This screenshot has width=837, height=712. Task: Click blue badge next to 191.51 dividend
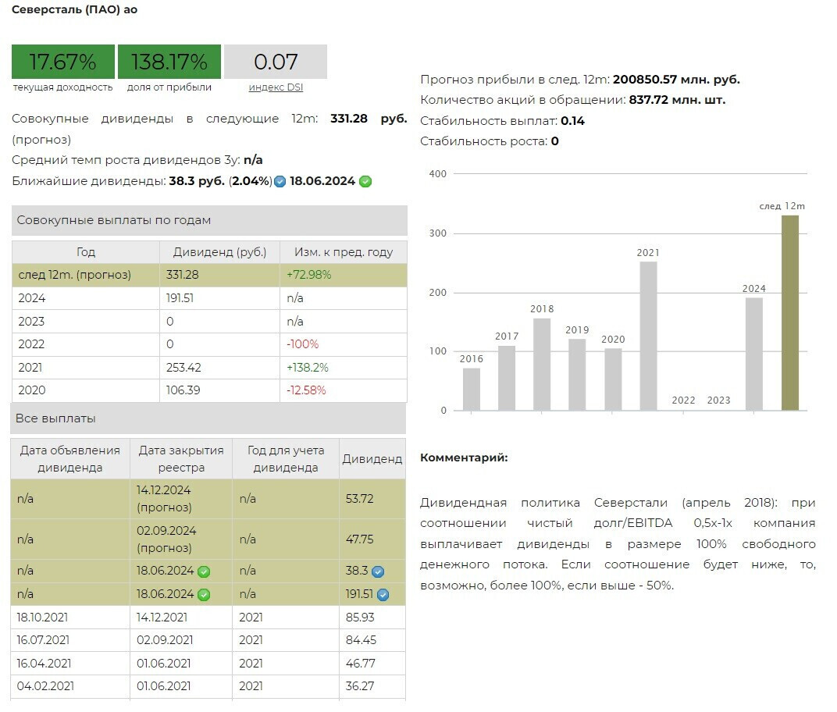383,595
